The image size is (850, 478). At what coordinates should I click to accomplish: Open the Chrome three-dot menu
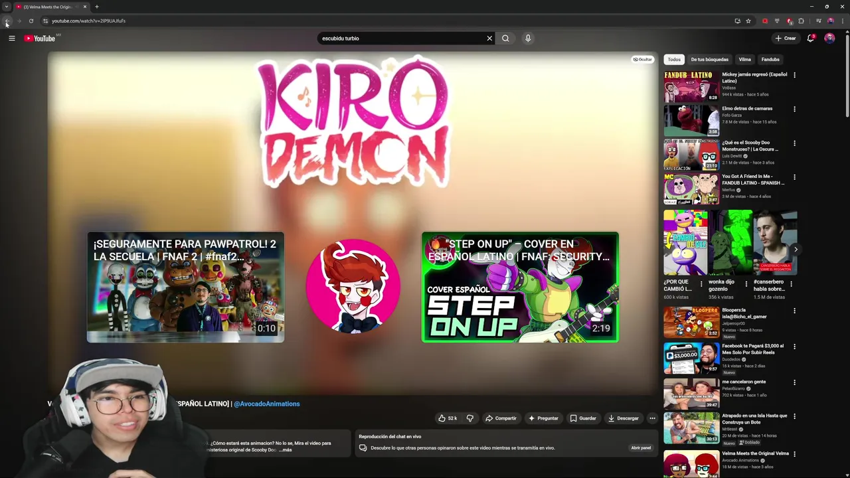coord(843,21)
